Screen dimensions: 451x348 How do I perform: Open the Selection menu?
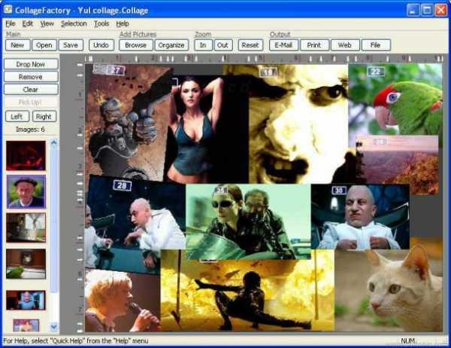[x=74, y=23]
